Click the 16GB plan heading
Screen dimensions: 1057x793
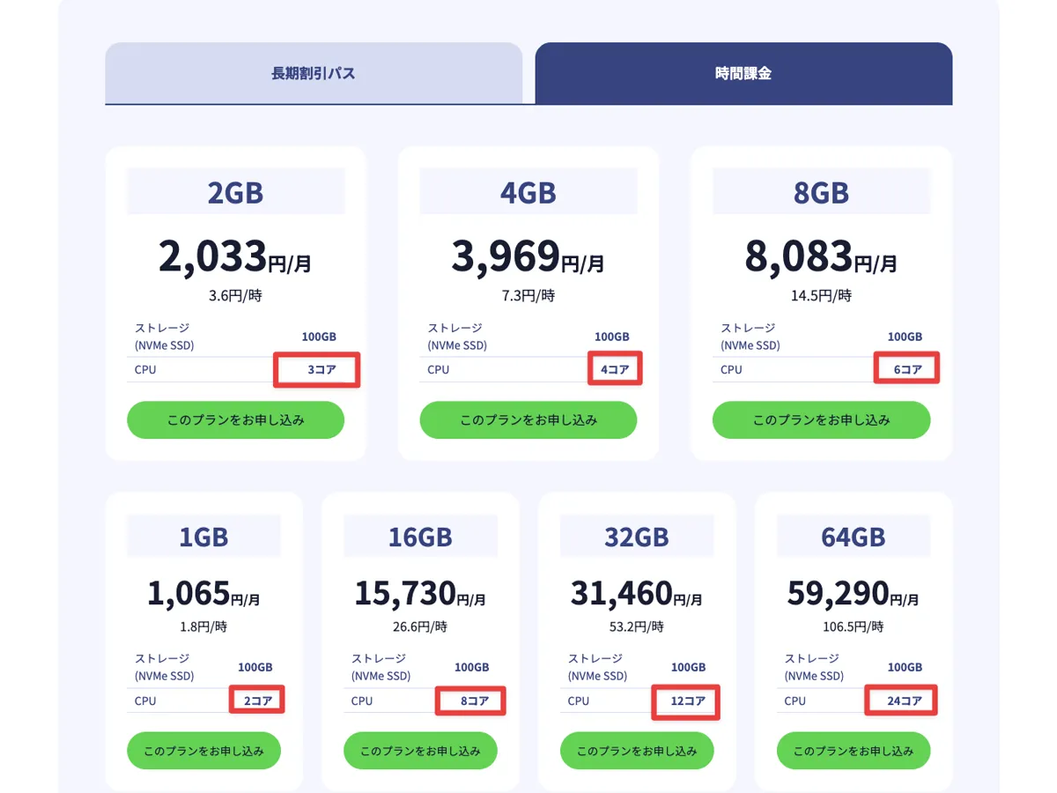[x=420, y=537]
